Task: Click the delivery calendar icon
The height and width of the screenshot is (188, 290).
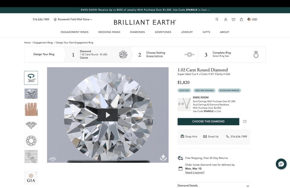Action: (x=180, y=168)
